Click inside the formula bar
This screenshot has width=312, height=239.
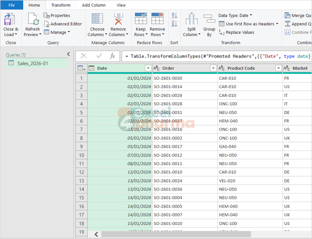(217, 56)
